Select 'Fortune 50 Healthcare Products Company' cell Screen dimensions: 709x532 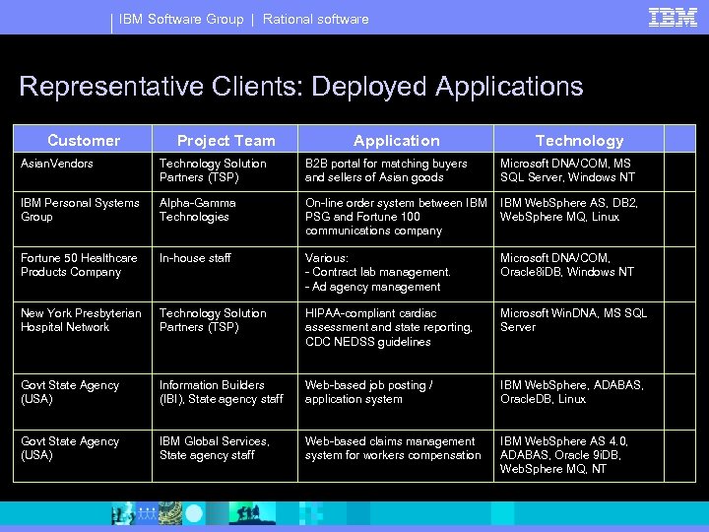pyautogui.click(x=83, y=274)
